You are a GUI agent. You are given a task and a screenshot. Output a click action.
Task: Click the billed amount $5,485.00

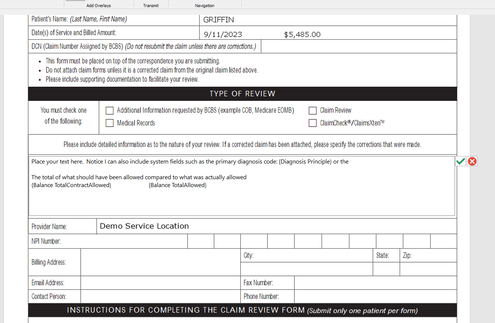tap(302, 35)
